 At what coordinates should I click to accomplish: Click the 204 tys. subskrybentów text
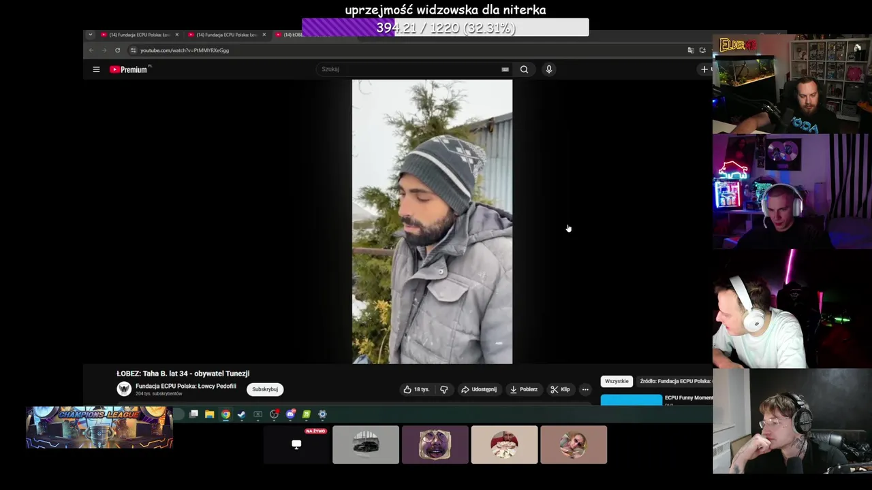coord(159,394)
